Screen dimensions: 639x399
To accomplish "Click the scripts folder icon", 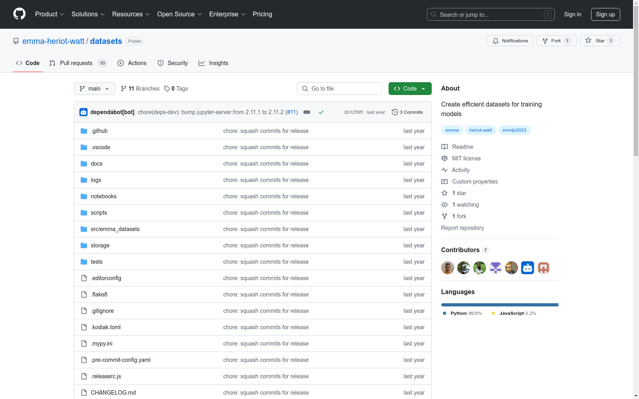I will (84, 213).
